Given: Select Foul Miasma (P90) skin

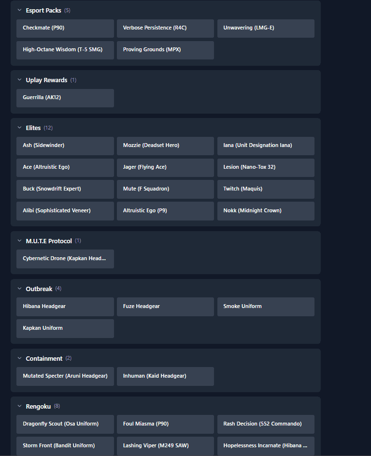Looking at the screenshot, I should pos(165,424).
